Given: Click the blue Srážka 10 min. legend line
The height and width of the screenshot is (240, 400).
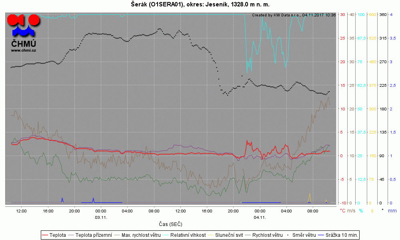Looking at the screenshot, I should 321,235.
